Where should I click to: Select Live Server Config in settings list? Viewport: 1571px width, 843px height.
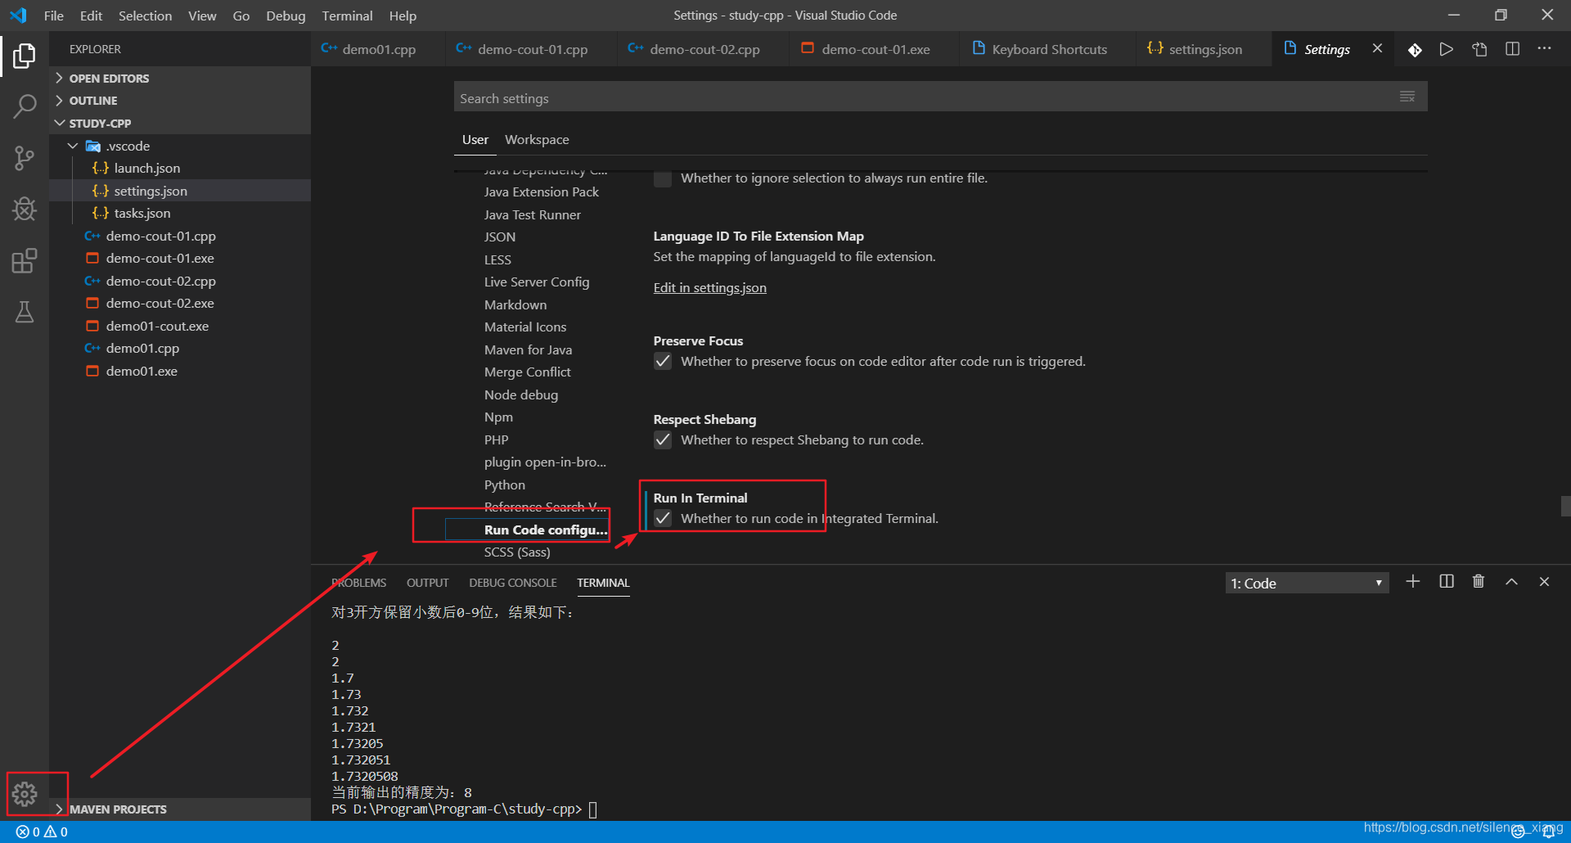tap(537, 282)
